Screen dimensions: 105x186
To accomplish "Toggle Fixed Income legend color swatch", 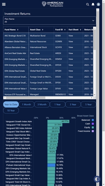I will pos(93,131).
